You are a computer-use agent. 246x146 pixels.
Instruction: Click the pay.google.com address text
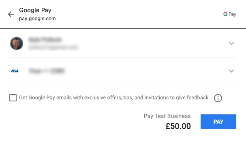(x=37, y=19)
